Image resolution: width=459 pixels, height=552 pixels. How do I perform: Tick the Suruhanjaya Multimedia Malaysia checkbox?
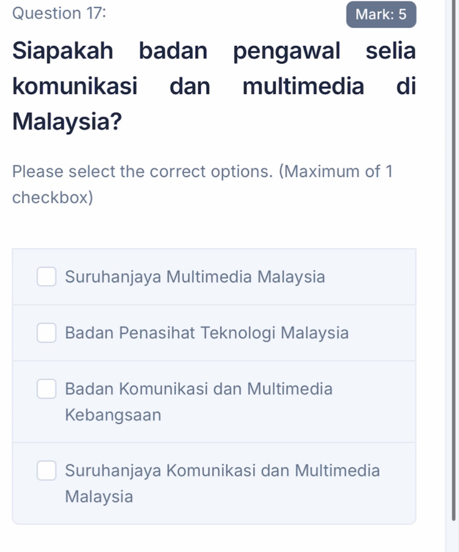47,277
